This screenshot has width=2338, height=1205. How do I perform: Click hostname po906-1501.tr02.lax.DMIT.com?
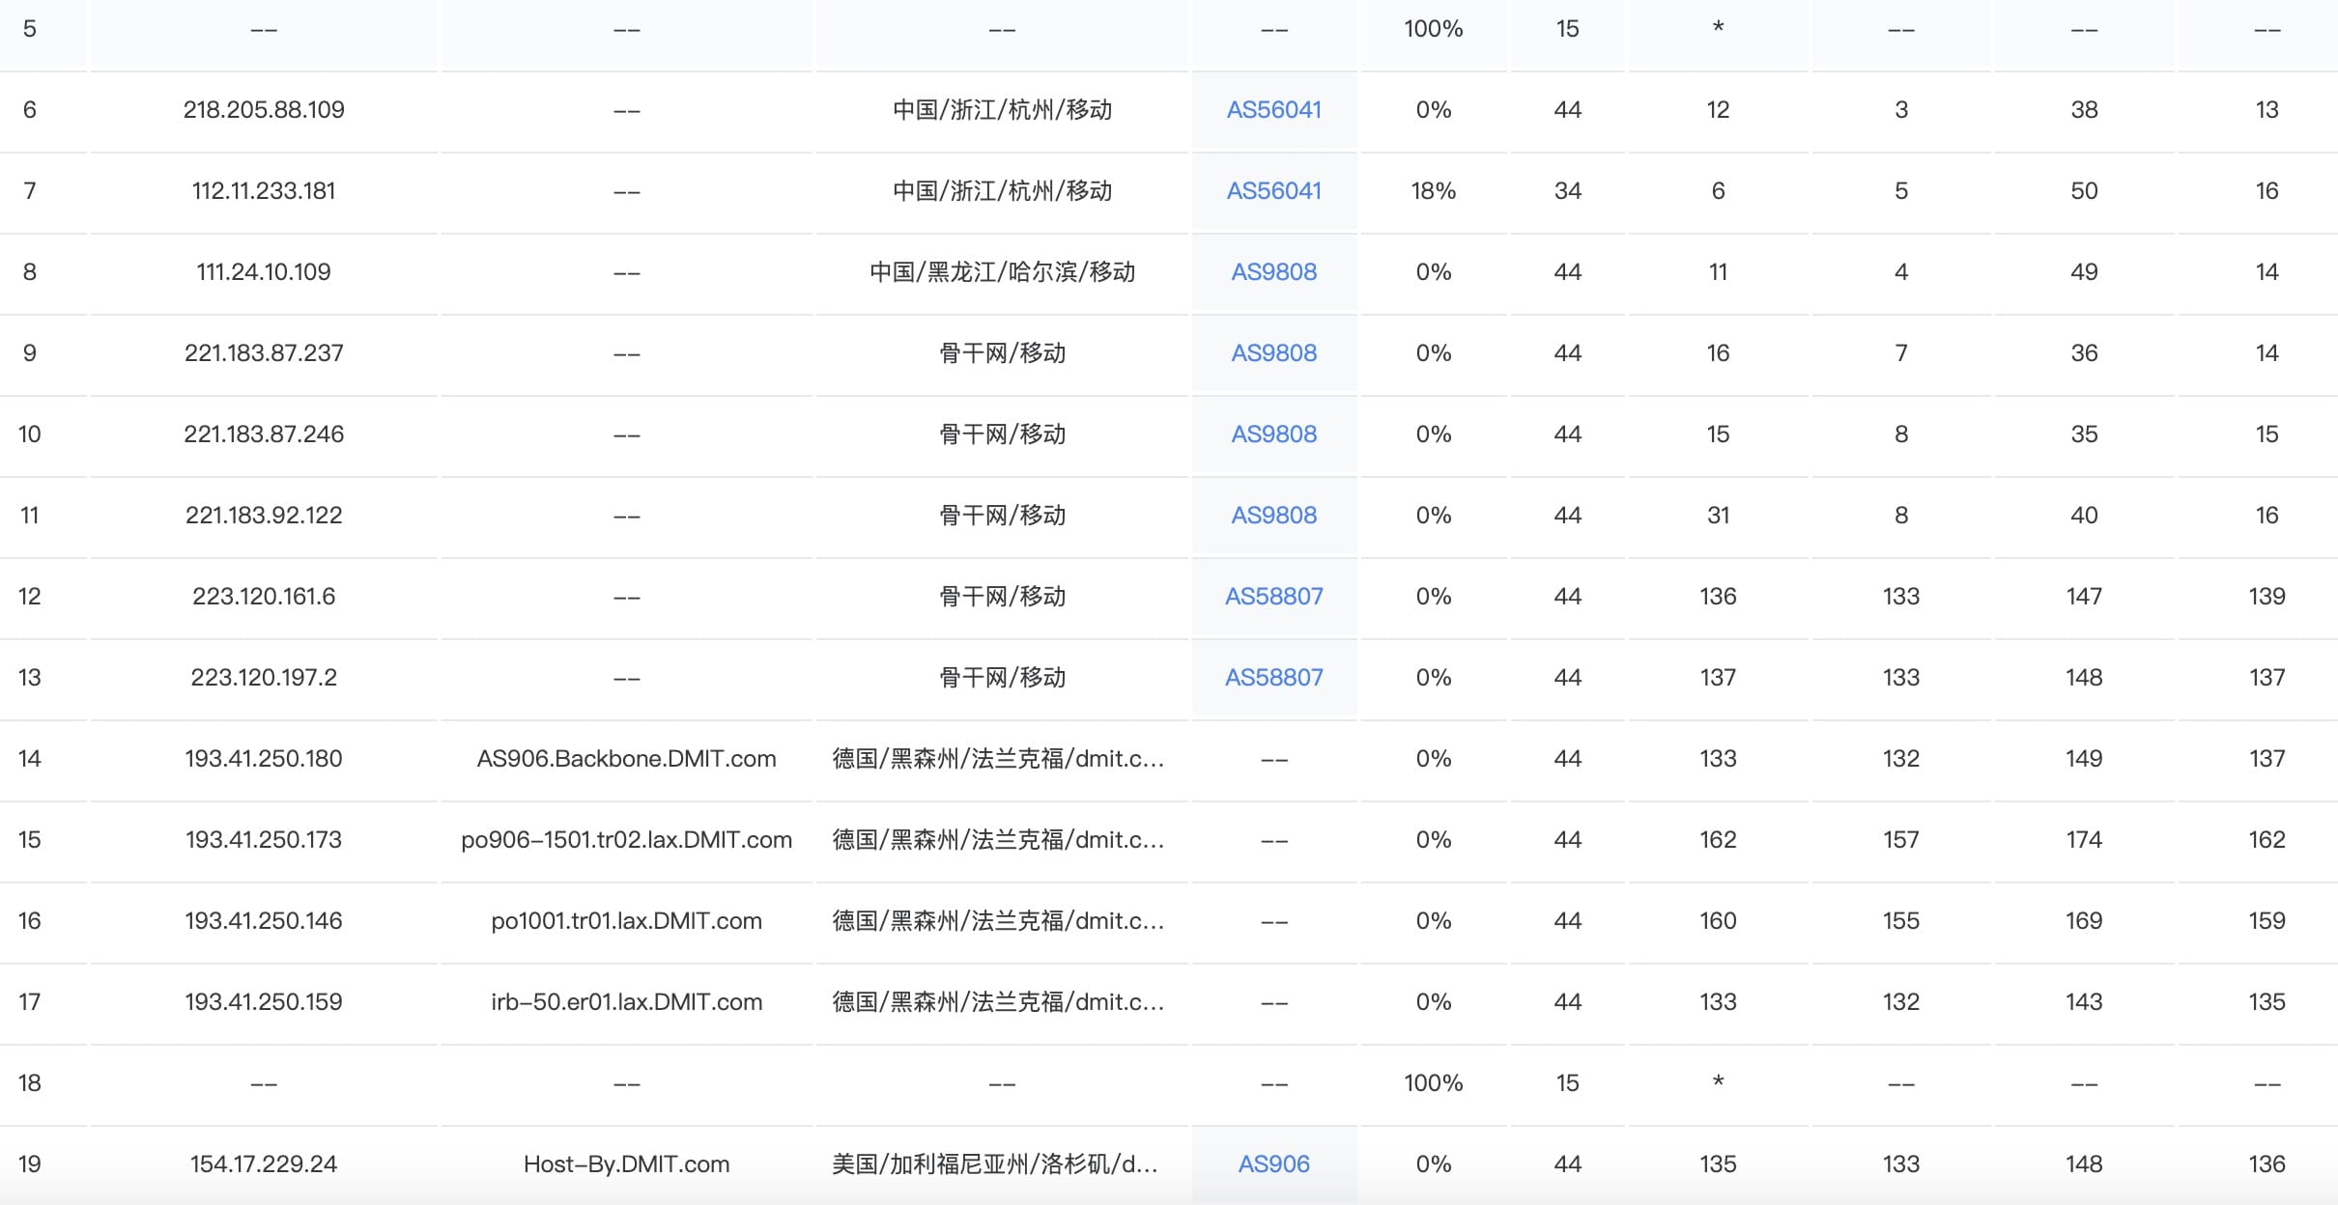[626, 840]
